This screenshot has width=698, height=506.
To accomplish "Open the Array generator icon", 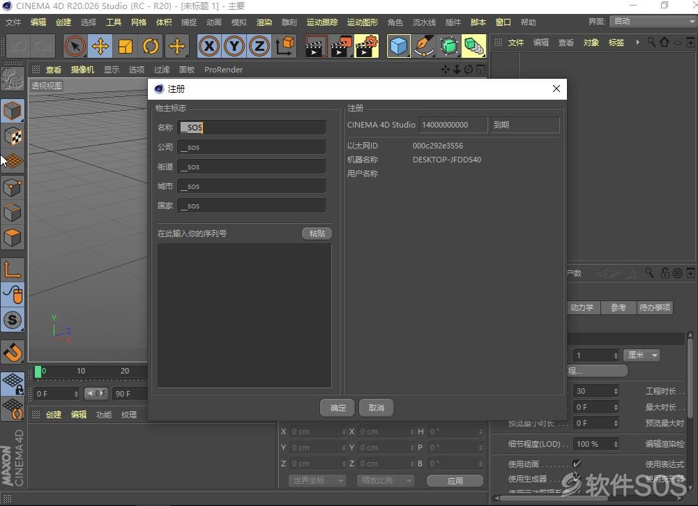I will tap(474, 46).
